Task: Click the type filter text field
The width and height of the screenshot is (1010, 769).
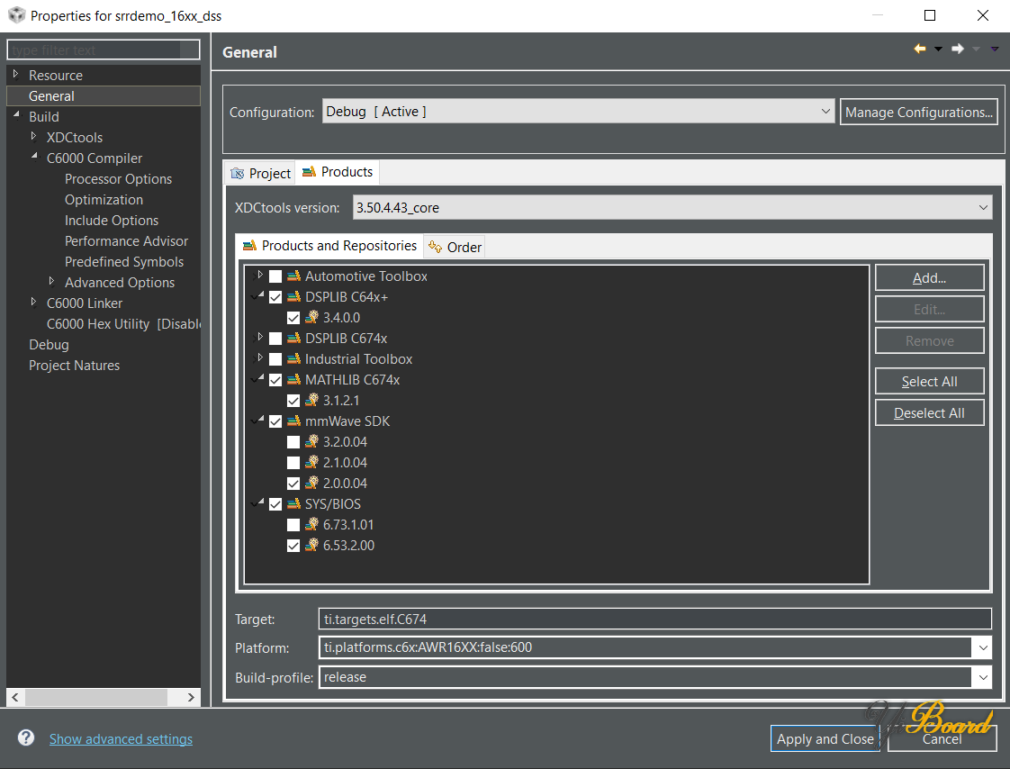Action: click(x=103, y=50)
